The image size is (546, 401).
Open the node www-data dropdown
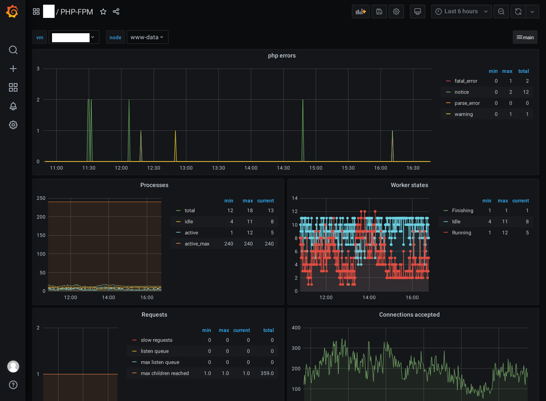coord(147,37)
